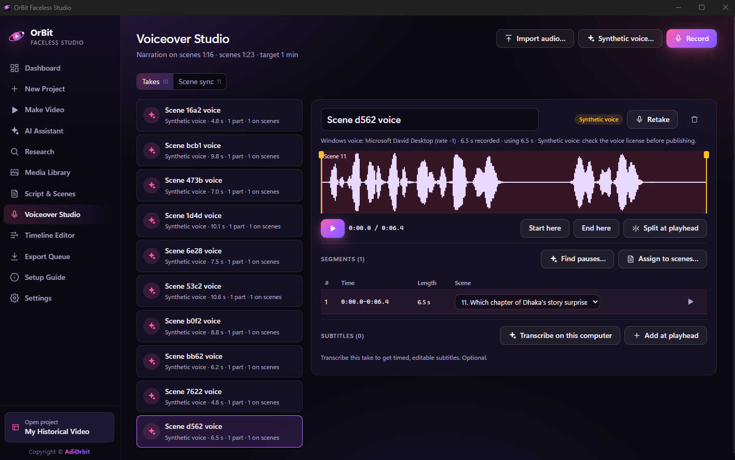
Task: Start recording with the Record button
Action: click(x=691, y=38)
